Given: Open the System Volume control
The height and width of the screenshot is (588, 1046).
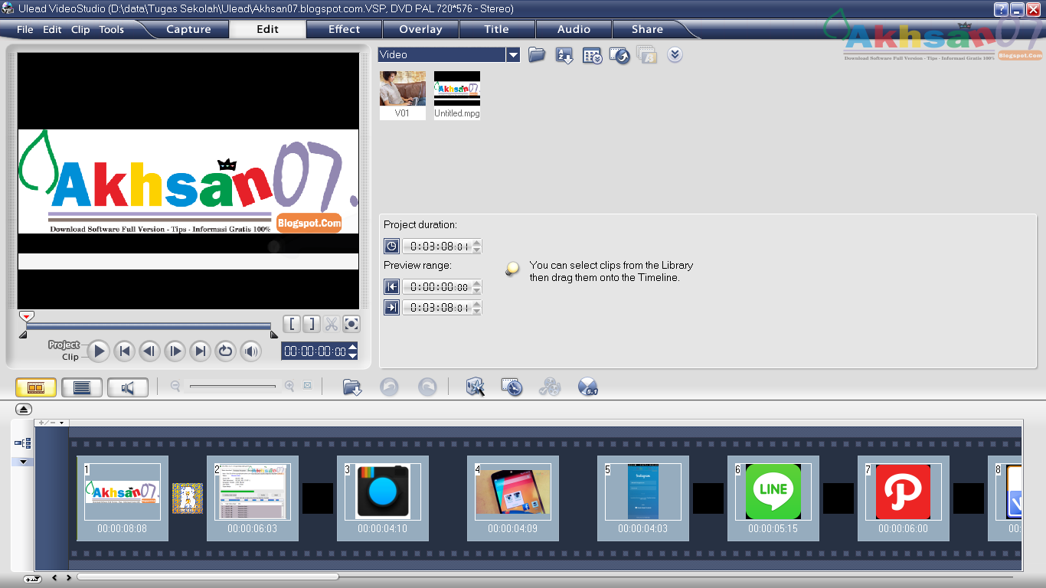Looking at the screenshot, I should (x=250, y=351).
